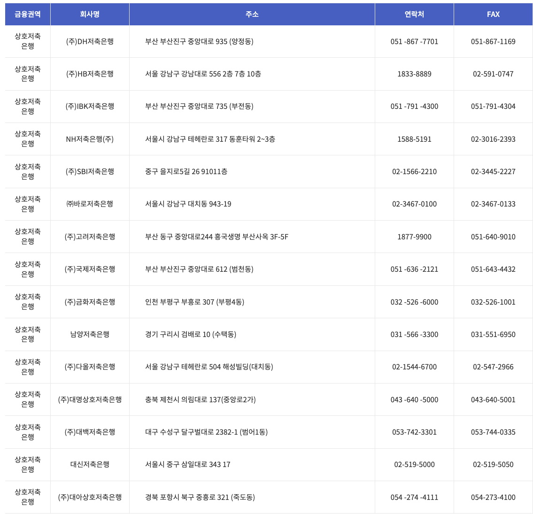This screenshot has width=533, height=514.
Task: Click the 주소 column header
Action: pyautogui.click(x=252, y=14)
